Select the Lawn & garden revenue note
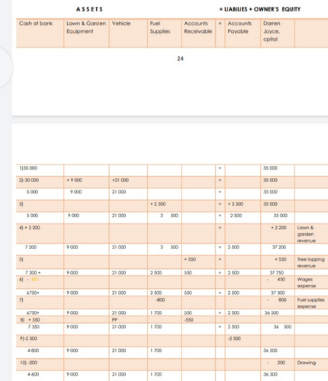Image resolution: width=328 pixels, height=381 pixels. click(x=307, y=234)
